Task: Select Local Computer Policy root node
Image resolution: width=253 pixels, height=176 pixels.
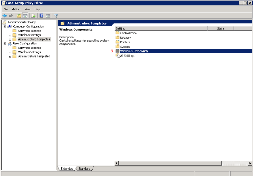Action: 22,22
